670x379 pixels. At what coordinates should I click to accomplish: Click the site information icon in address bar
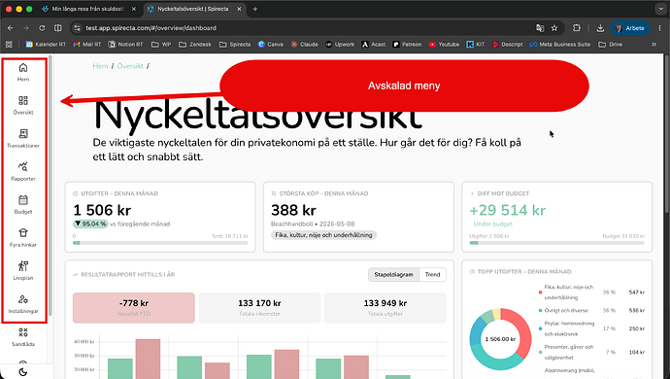click(x=77, y=28)
